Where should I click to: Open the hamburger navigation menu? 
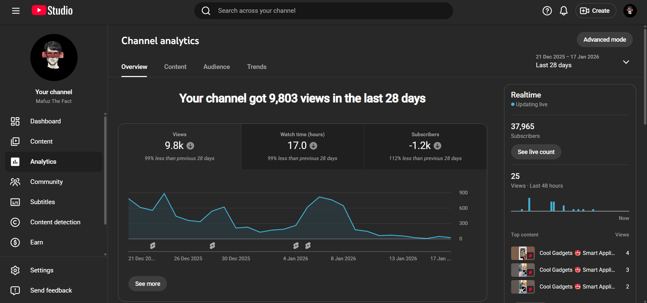point(16,11)
